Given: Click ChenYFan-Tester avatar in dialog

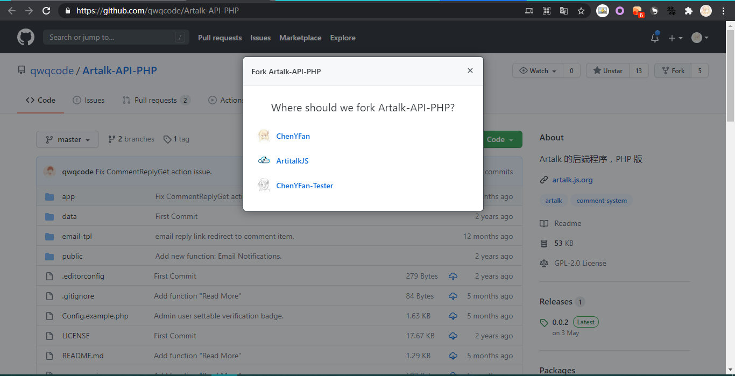Looking at the screenshot, I should click(x=264, y=185).
